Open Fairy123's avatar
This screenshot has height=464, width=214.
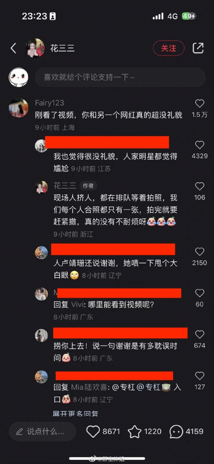pos(19,108)
